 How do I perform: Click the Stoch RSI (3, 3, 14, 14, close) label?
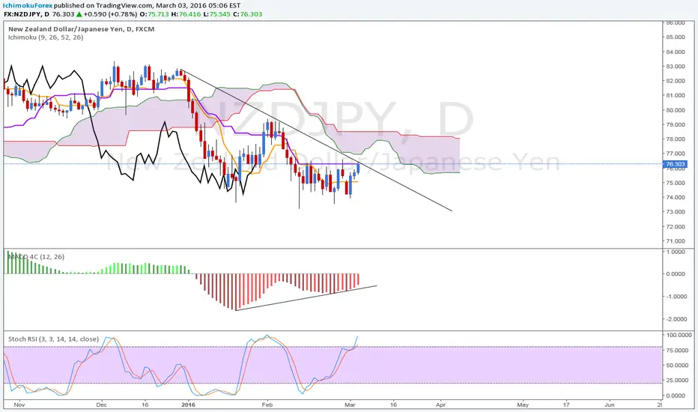(53, 339)
